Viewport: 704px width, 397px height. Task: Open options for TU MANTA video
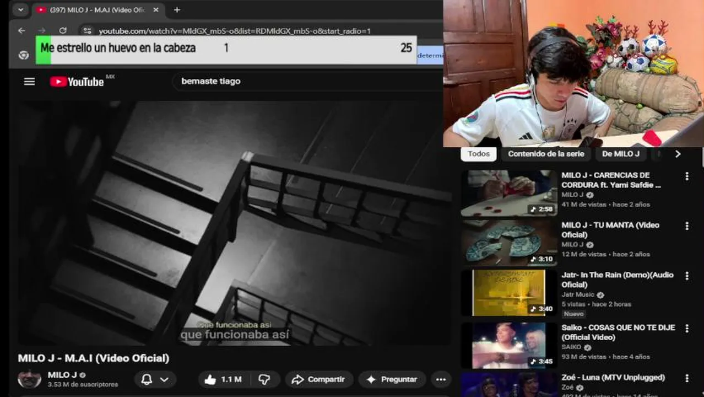(686, 226)
